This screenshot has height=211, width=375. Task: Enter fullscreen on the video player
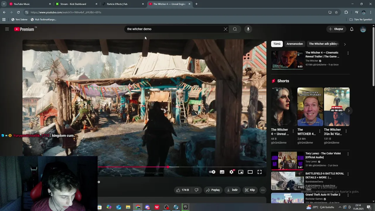click(x=260, y=172)
